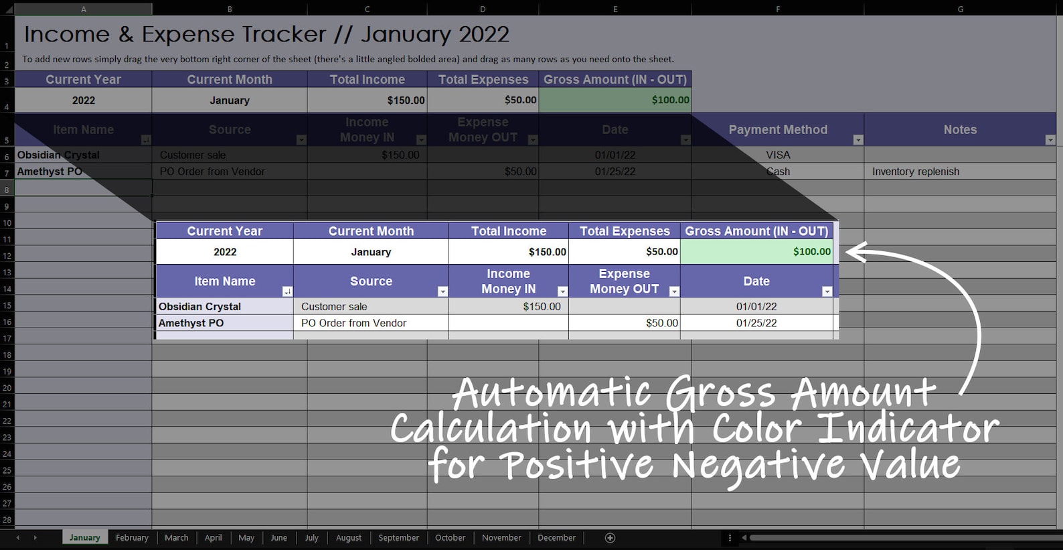Open the November sheet tab

[x=501, y=537]
